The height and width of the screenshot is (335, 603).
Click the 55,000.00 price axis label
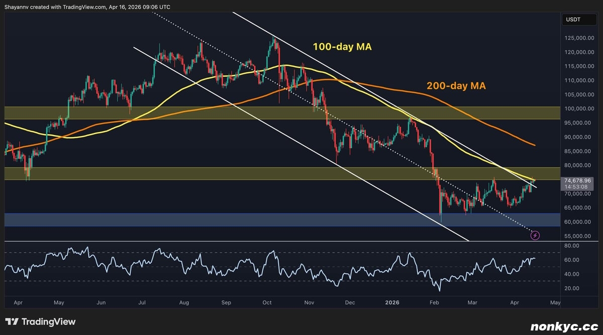[x=577, y=236]
